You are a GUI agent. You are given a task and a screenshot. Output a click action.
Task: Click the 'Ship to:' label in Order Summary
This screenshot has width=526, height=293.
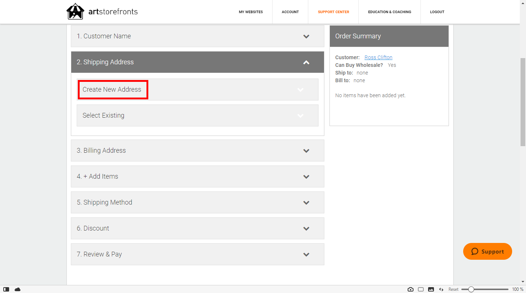click(x=344, y=73)
